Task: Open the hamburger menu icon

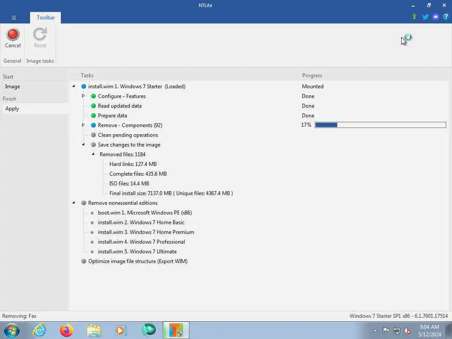Action: pyautogui.click(x=14, y=18)
